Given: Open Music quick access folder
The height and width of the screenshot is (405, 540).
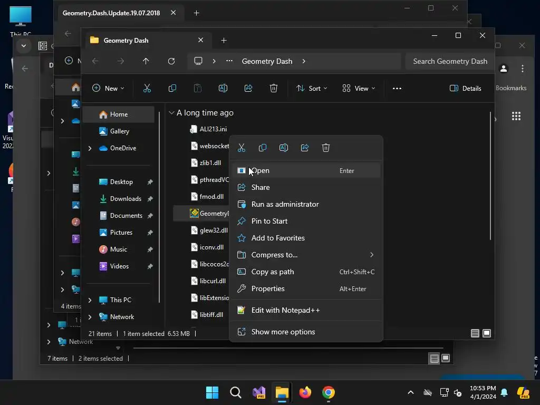Looking at the screenshot, I should (x=119, y=249).
